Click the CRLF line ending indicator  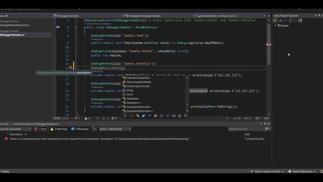266,118
